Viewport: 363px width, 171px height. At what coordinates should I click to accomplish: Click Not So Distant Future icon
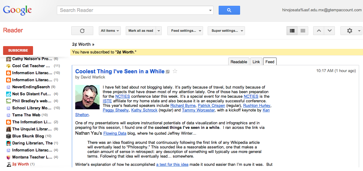point(9,94)
